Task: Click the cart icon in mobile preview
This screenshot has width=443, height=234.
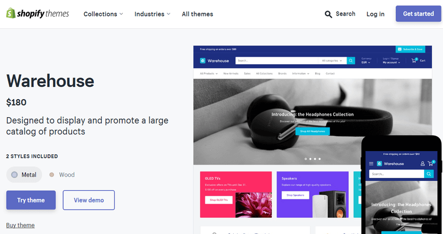Action: (431, 163)
